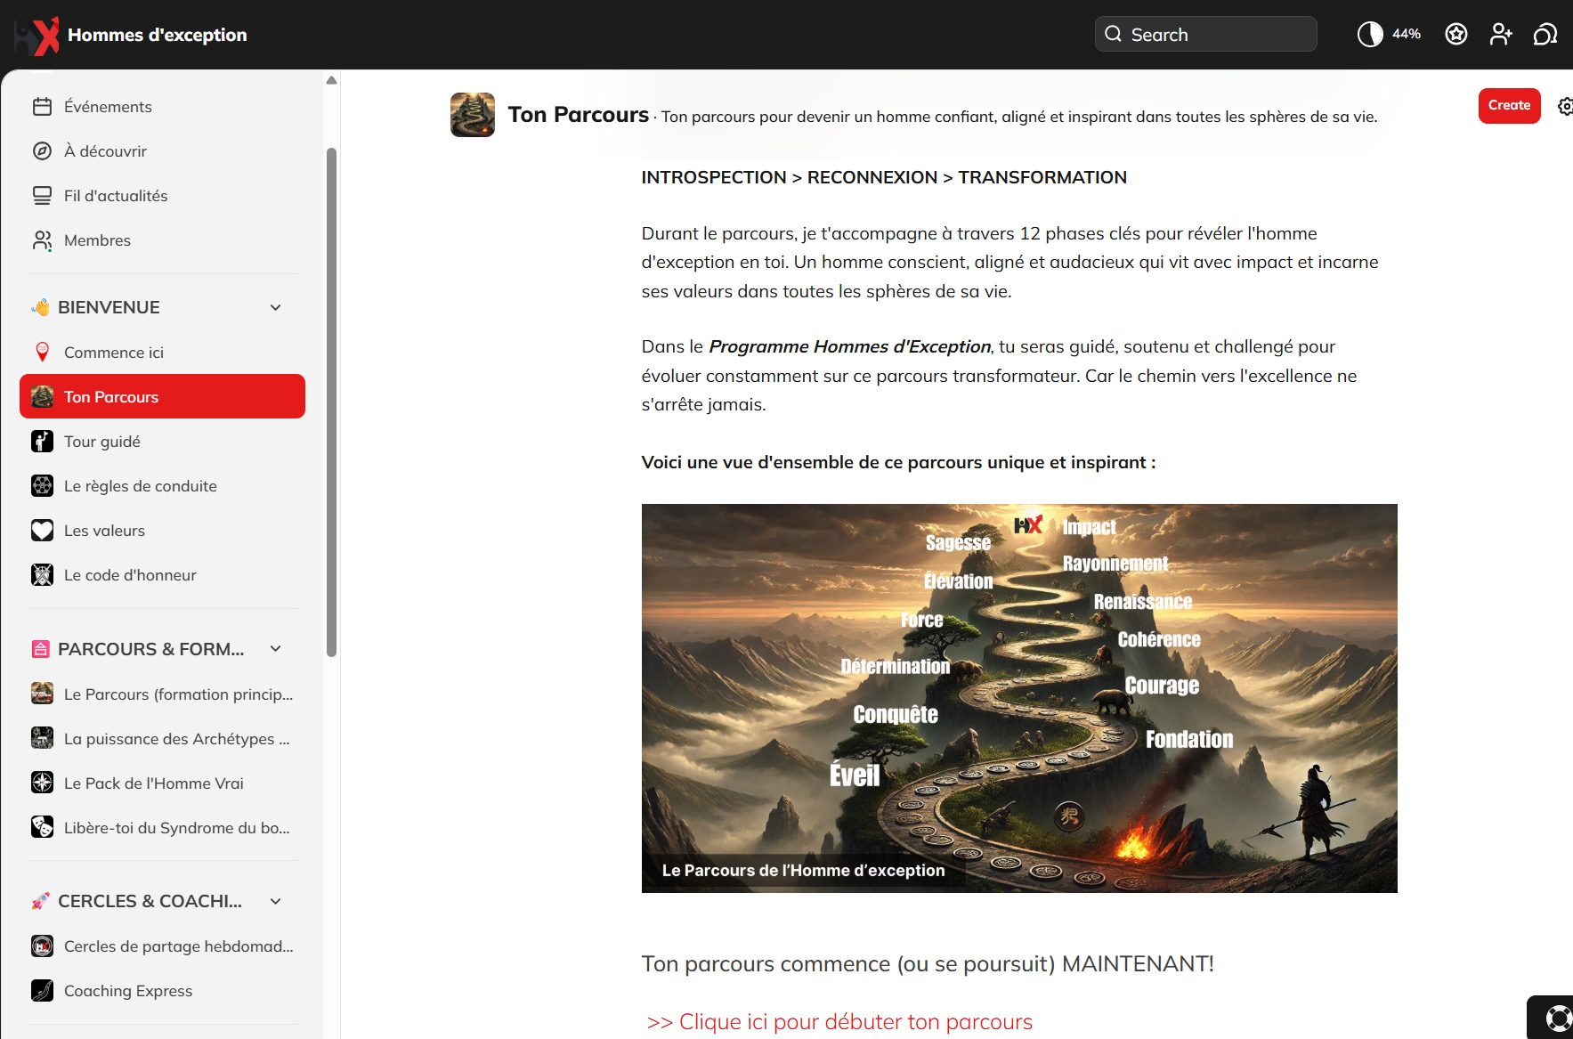This screenshot has width=1573, height=1039.
Task: Click the Le Parcours formation icon
Action: 42,694
